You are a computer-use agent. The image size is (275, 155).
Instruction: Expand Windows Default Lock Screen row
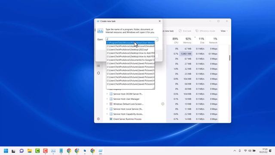pyautogui.click(x=107, y=104)
